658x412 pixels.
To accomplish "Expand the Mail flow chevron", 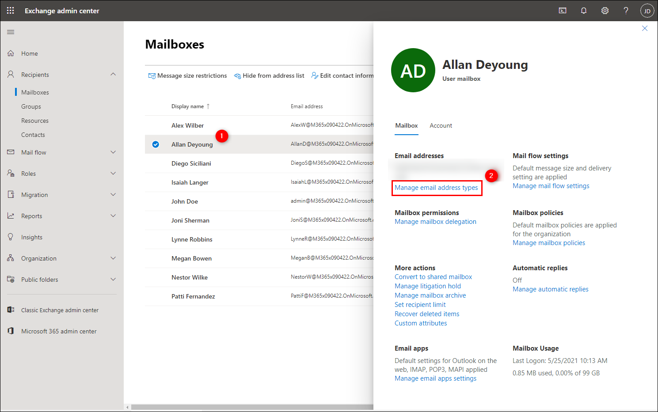I will (x=113, y=152).
